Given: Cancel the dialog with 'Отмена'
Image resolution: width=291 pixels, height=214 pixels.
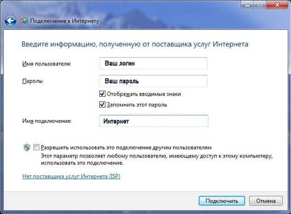Looking at the screenshot, I should point(265,201).
